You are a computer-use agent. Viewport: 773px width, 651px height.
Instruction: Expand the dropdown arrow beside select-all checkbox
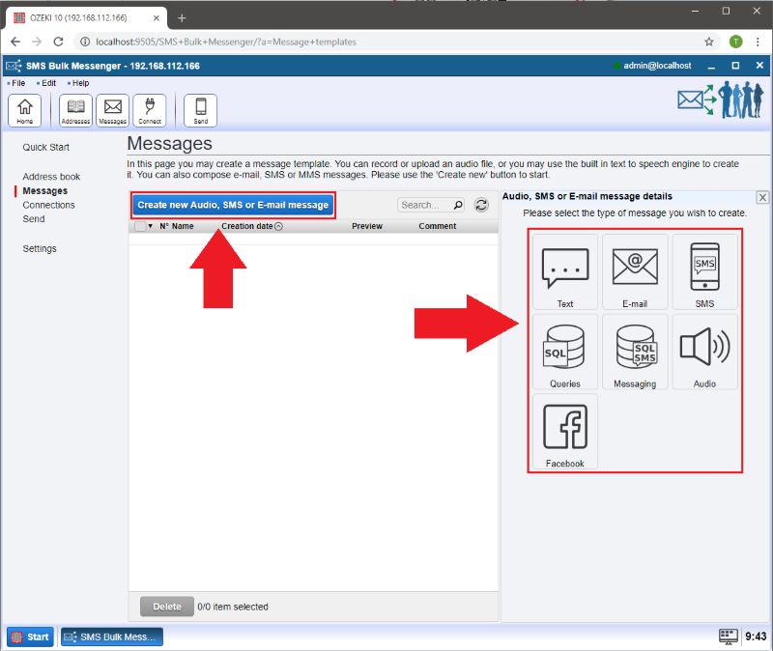(x=151, y=226)
